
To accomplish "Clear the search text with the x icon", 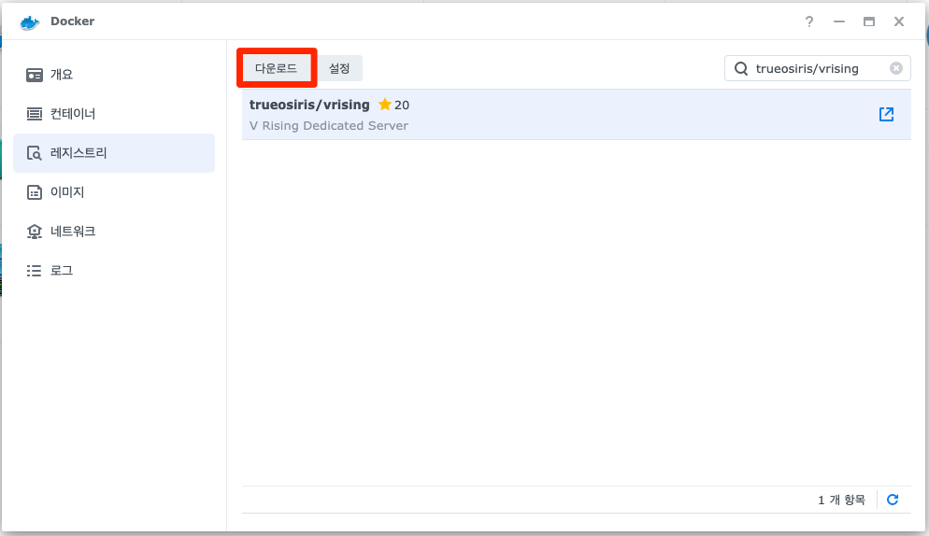I will tap(895, 69).
